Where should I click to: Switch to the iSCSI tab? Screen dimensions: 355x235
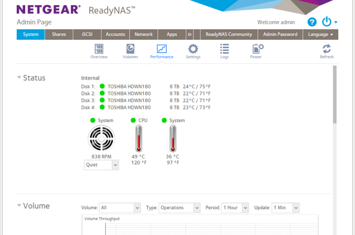87,35
